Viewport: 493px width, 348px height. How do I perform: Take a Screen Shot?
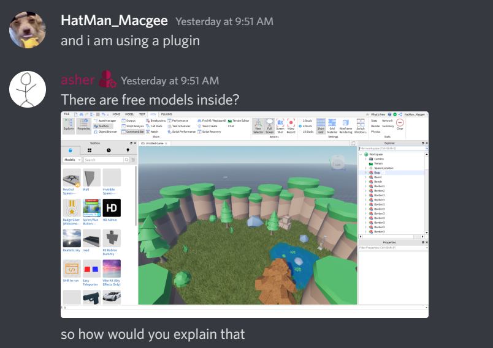[280, 126]
